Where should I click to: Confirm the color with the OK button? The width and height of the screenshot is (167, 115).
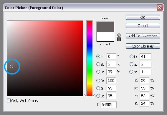143,17
